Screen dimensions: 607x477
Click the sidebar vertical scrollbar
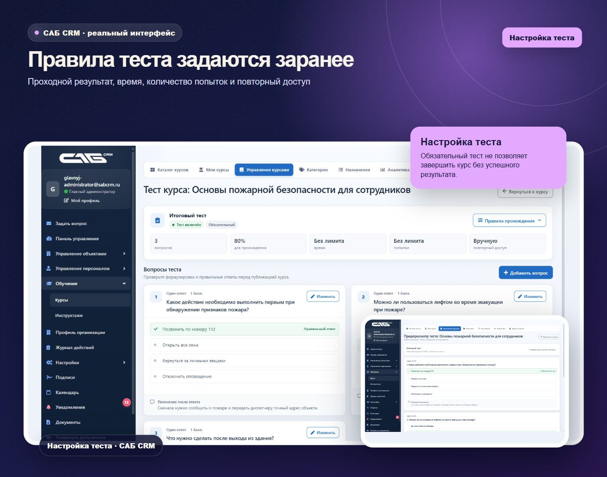(x=134, y=282)
